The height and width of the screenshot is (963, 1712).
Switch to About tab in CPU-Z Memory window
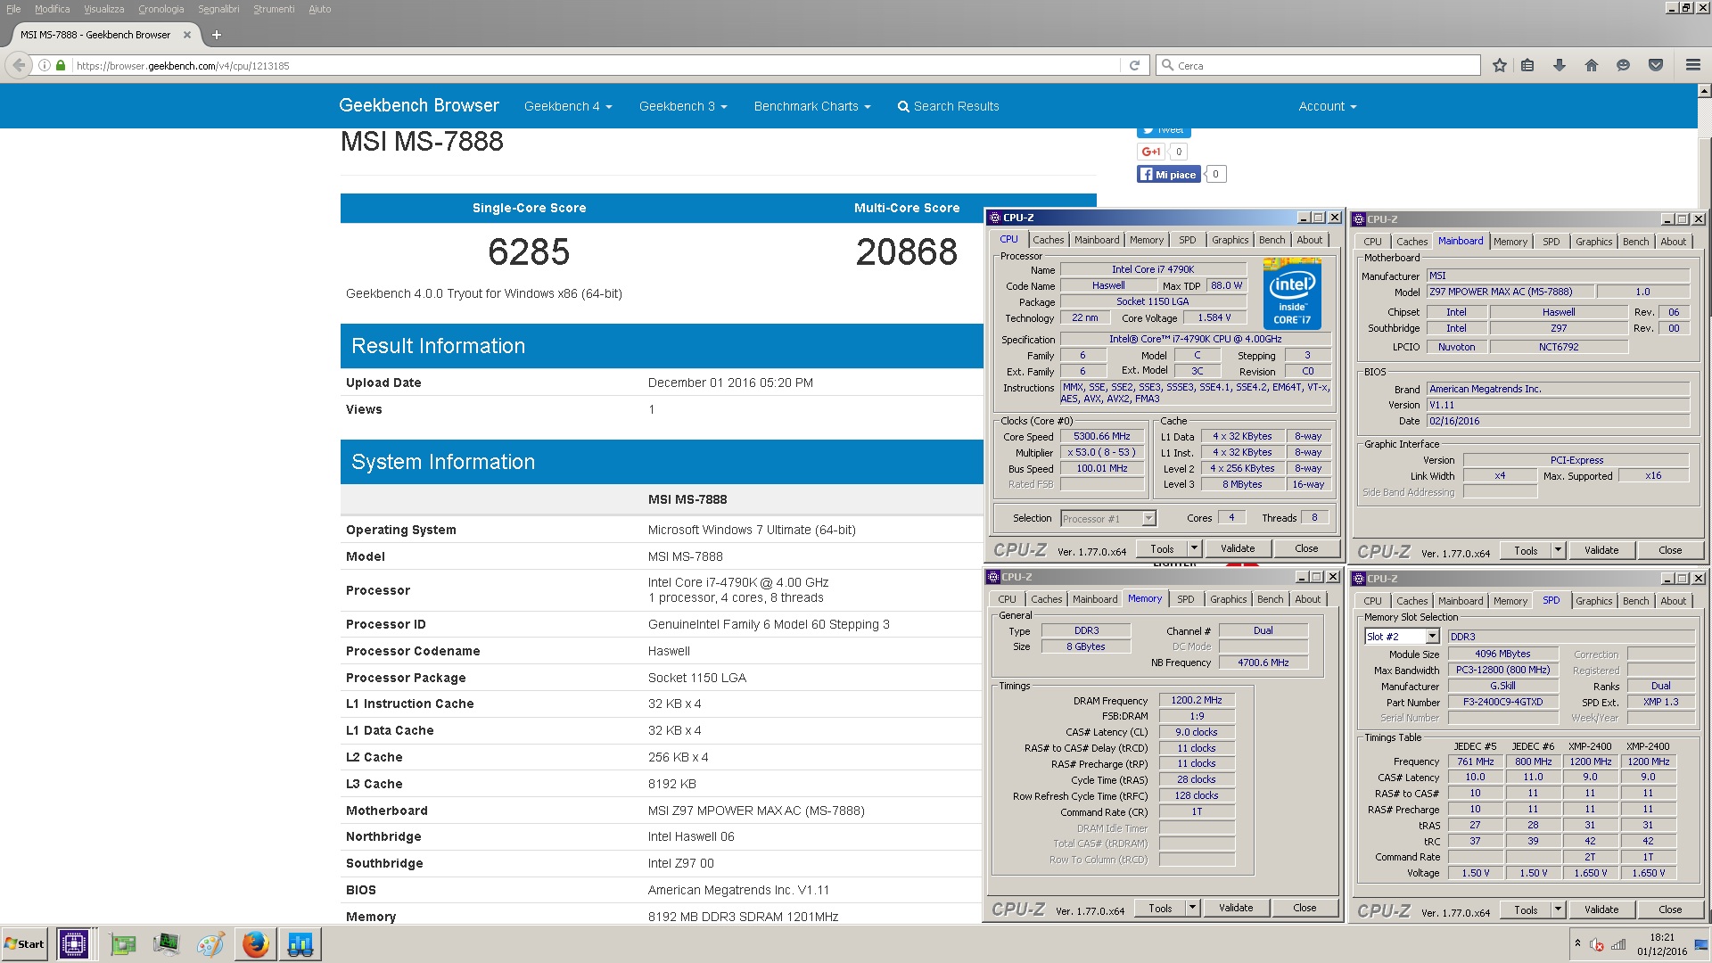pos(1308,599)
